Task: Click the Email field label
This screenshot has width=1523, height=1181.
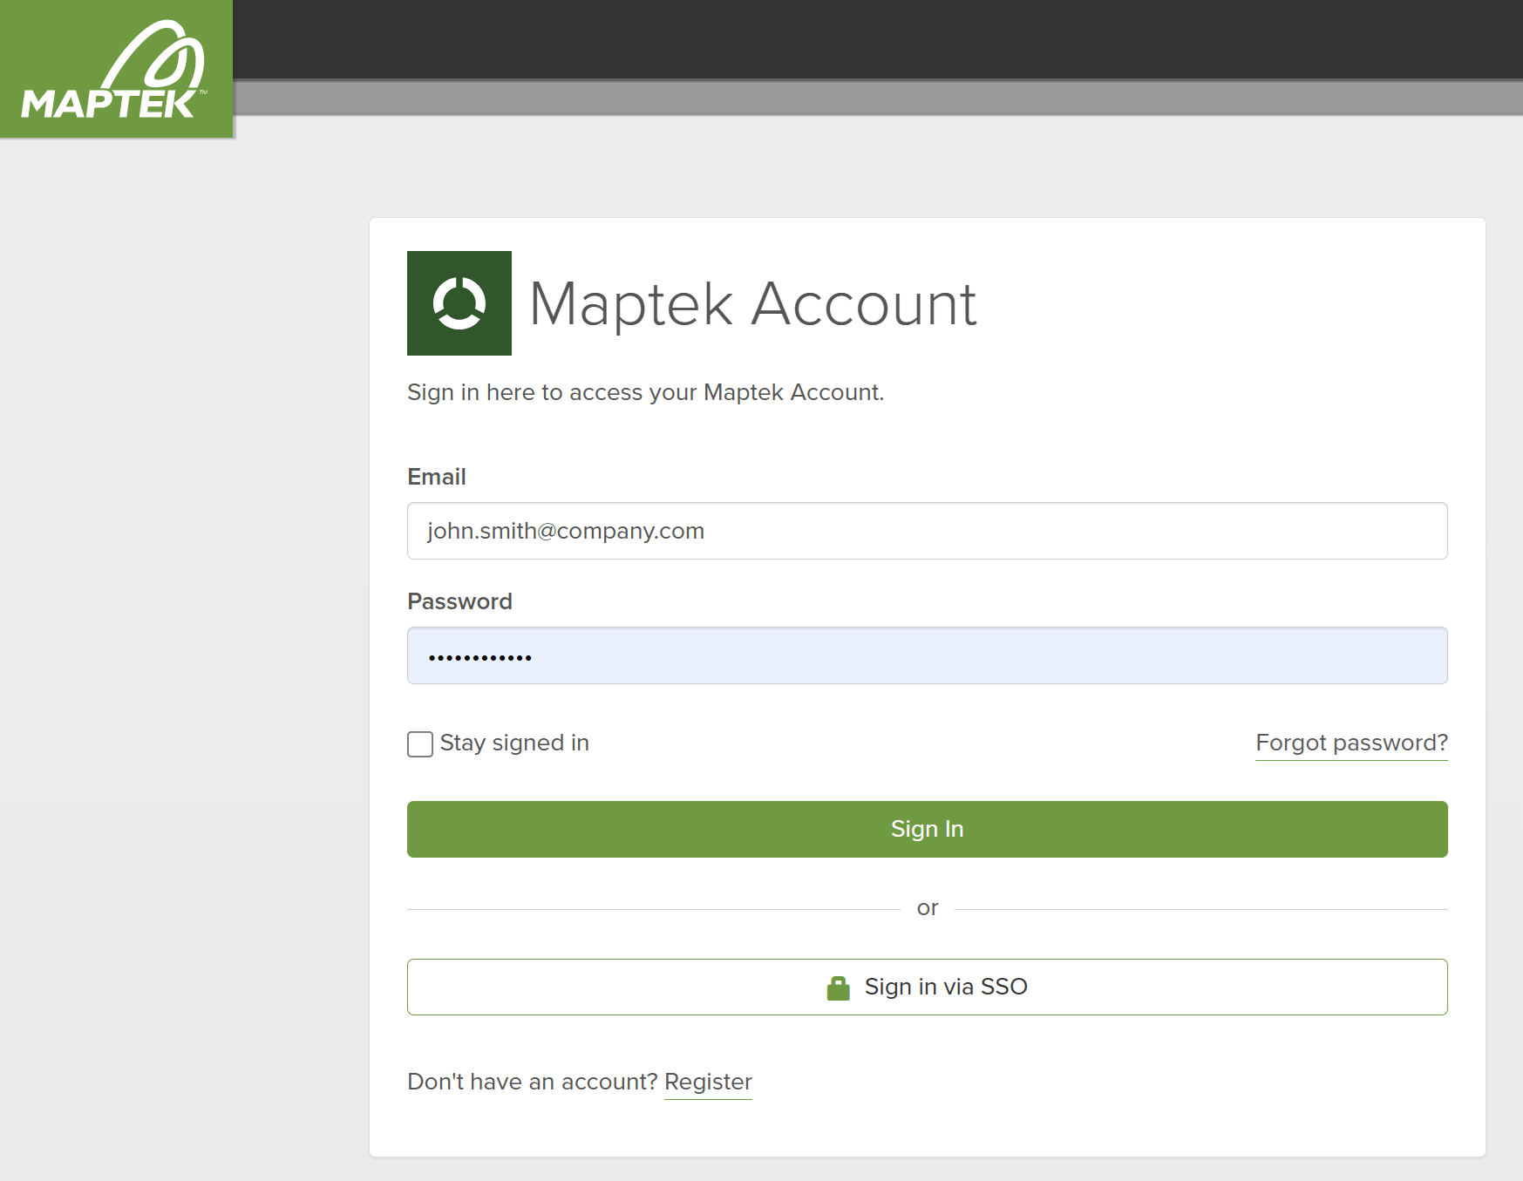Action: [437, 477]
